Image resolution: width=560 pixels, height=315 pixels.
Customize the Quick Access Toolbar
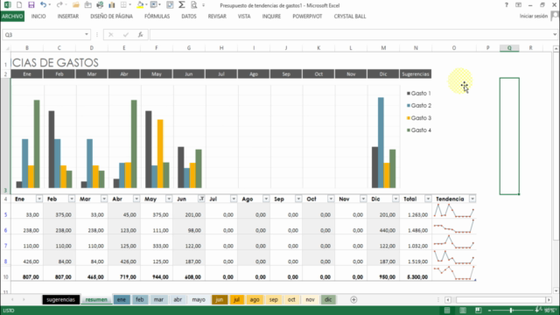tap(204, 5)
